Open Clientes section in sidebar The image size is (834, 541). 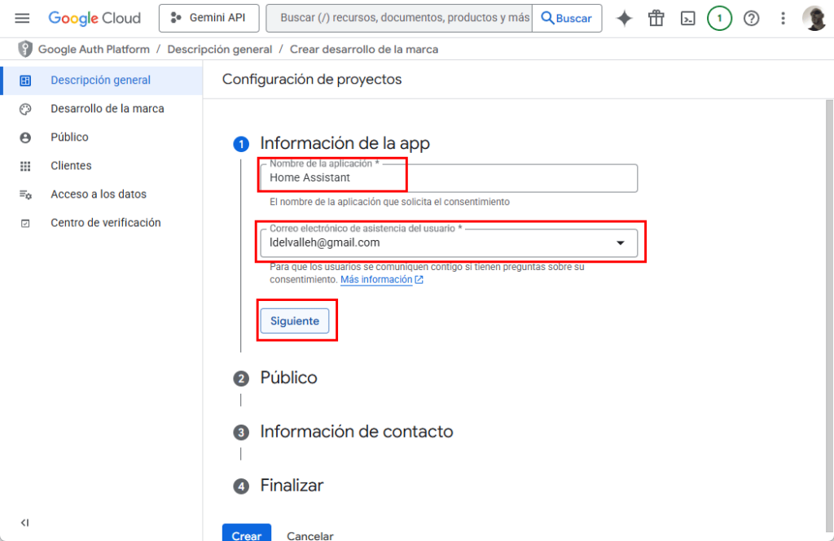pyautogui.click(x=71, y=165)
